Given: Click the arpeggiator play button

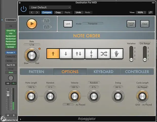Looking at the screenshot, I should pyautogui.click(x=32, y=24).
